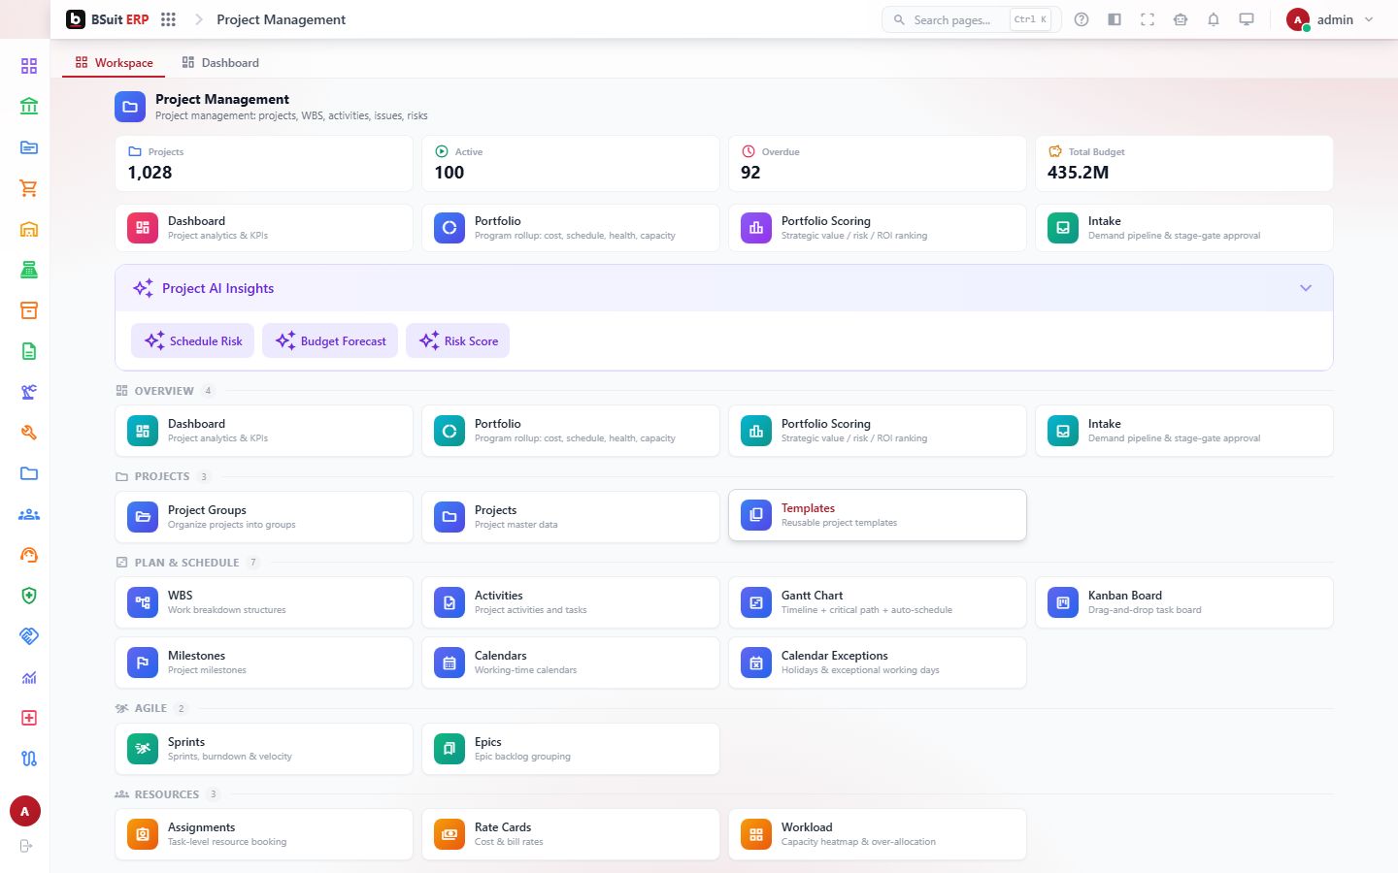Click the Total Budget 435.2M card

tap(1183, 163)
